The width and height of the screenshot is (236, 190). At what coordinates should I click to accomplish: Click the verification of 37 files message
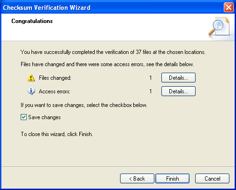[113, 52]
